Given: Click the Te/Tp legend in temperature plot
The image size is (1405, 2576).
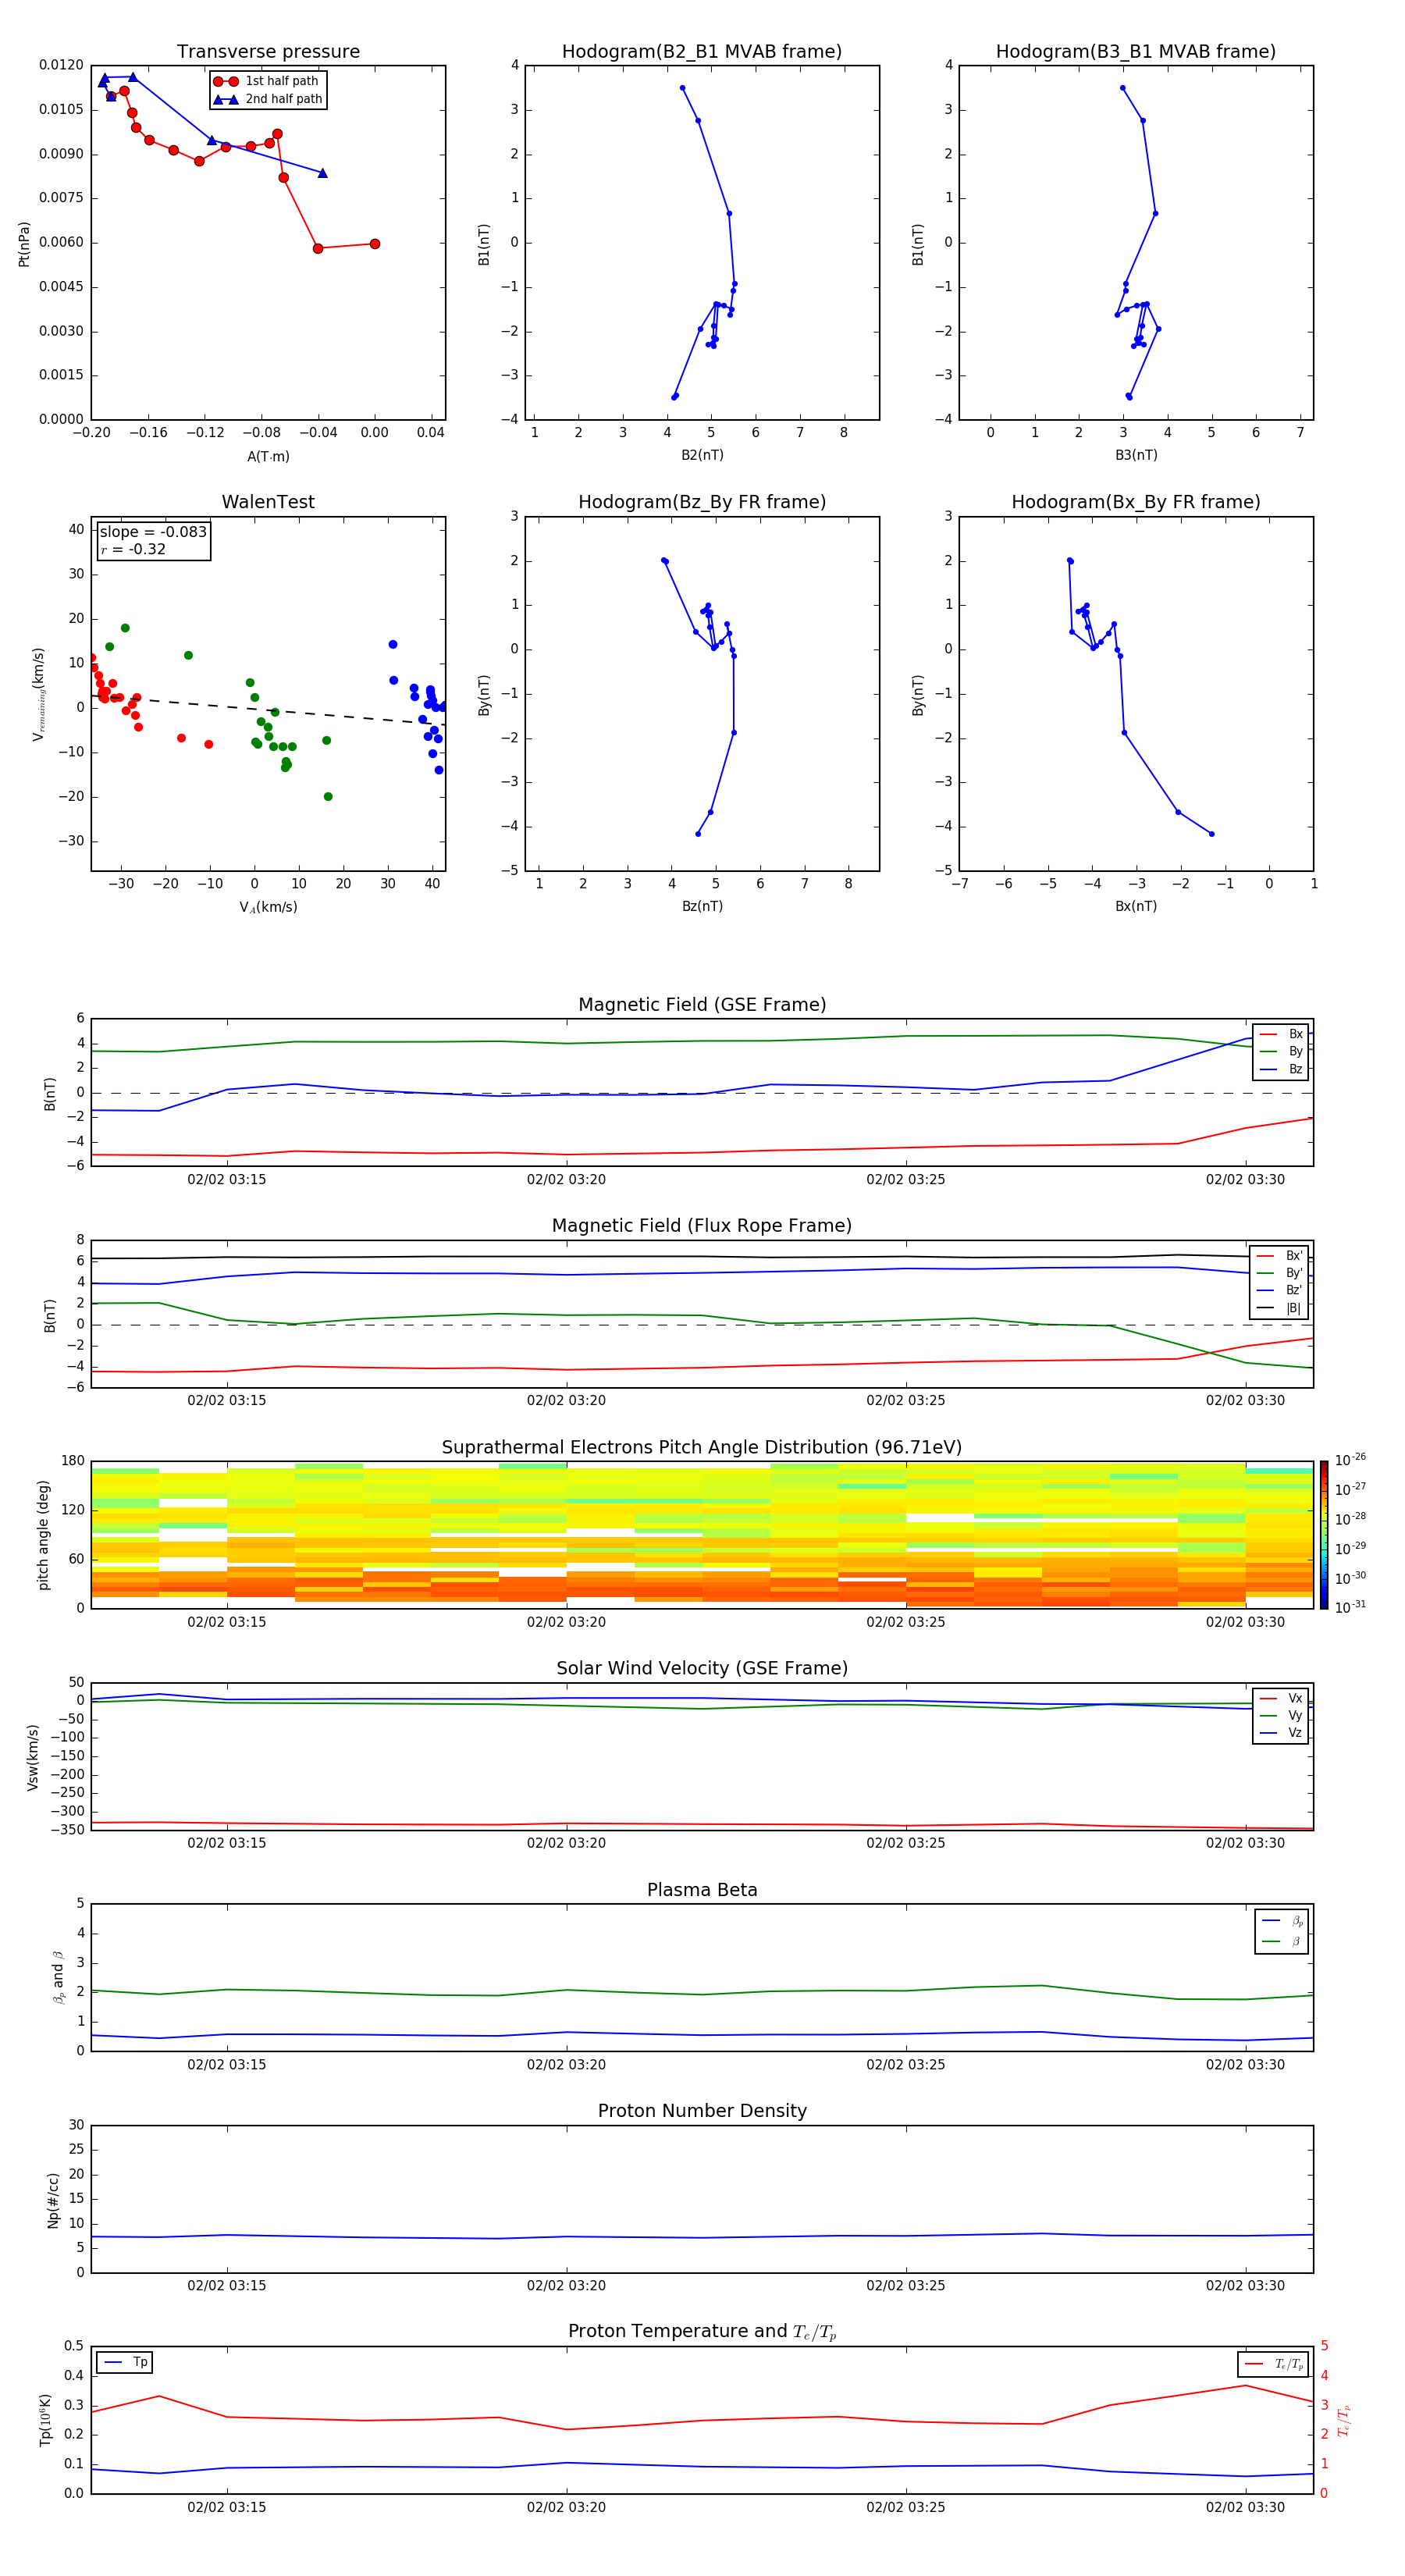Looking at the screenshot, I should (x=1273, y=2364).
